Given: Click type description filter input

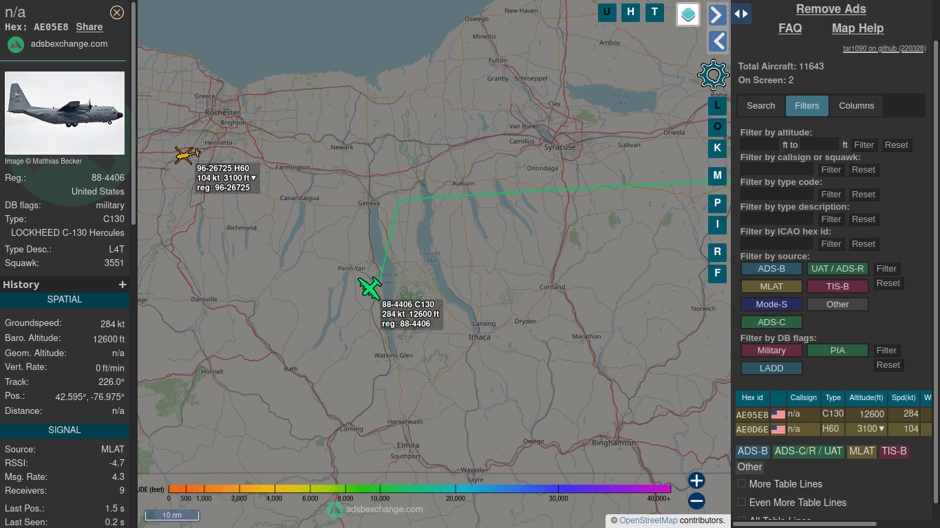Looking at the screenshot, I should pyautogui.click(x=777, y=219).
